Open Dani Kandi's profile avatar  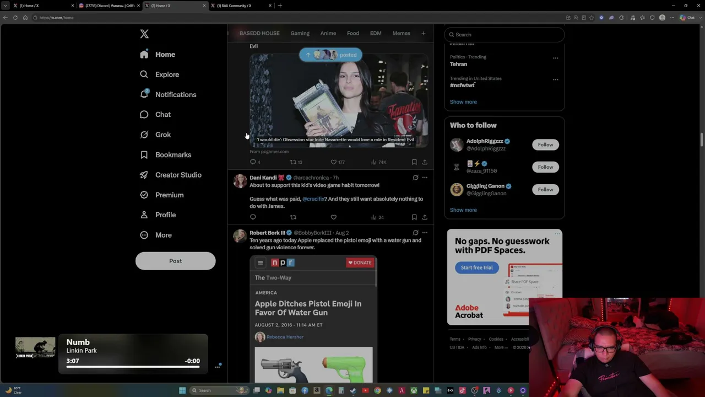(240, 181)
